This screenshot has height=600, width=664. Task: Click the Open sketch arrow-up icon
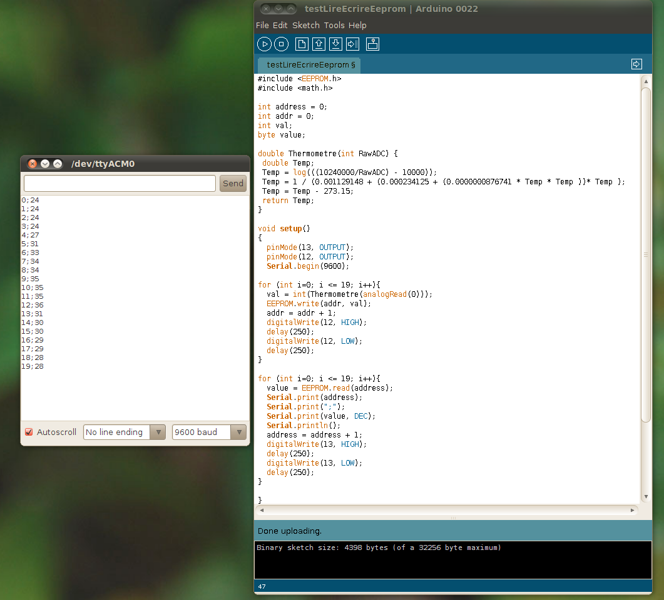319,44
